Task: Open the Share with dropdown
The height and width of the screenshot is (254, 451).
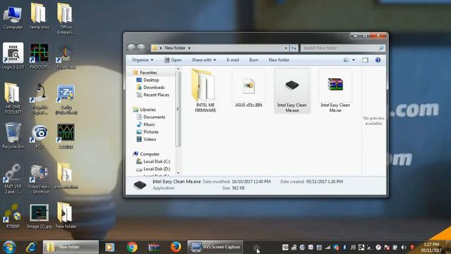Action: point(204,60)
